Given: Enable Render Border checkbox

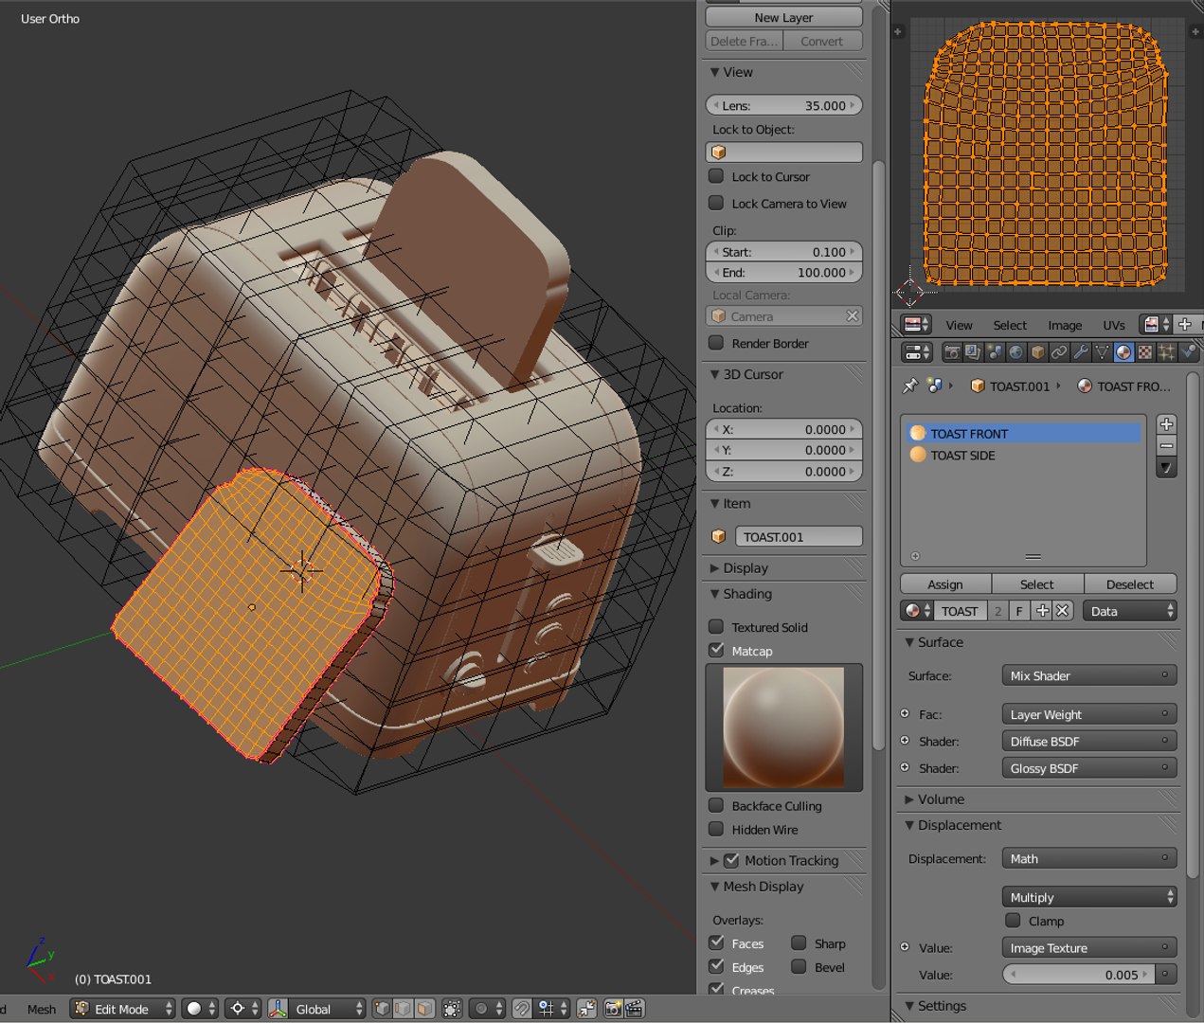Looking at the screenshot, I should (716, 343).
